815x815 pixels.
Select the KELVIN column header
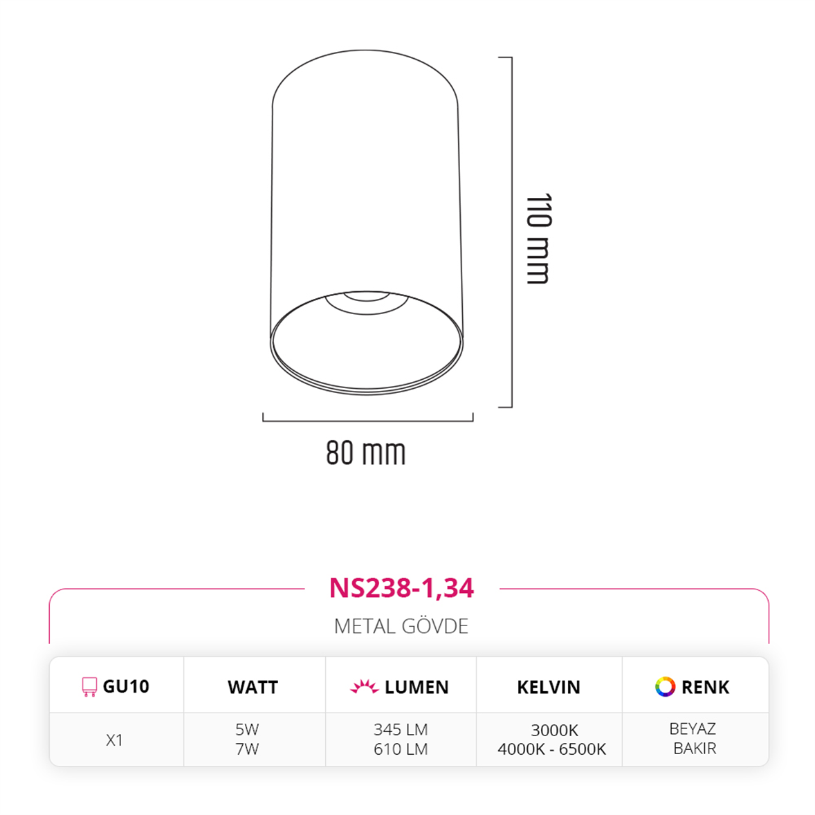(549, 687)
